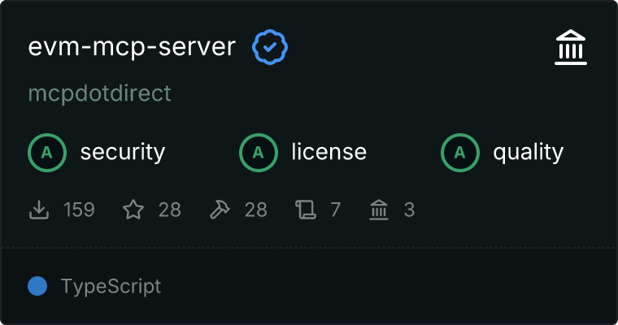Image resolution: width=618 pixels, height=325 pixels.
Task: Click the small bank icon beside 3
Action: coord(379,210)
